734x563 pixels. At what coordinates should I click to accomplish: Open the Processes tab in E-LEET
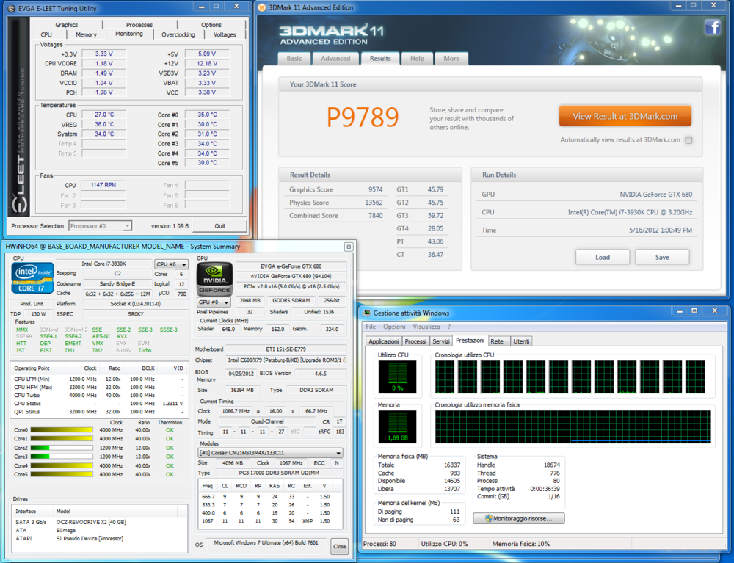coord(139,25)
